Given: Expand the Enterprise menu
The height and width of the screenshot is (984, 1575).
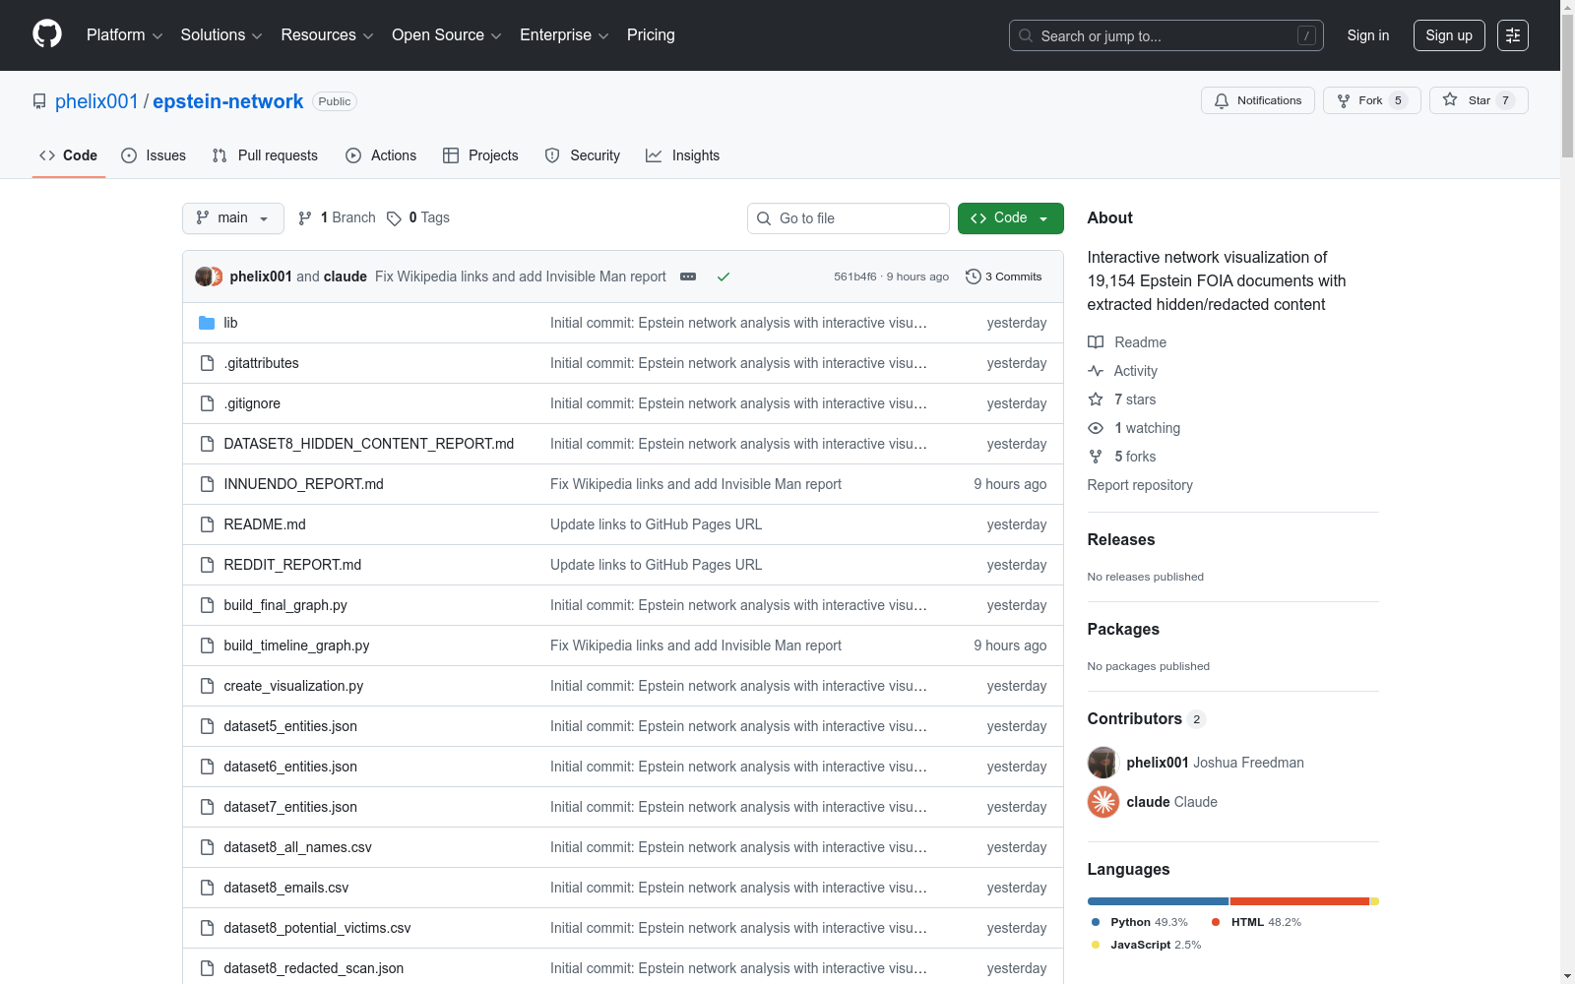Looking at the screenshot, I should click(564, 35).
